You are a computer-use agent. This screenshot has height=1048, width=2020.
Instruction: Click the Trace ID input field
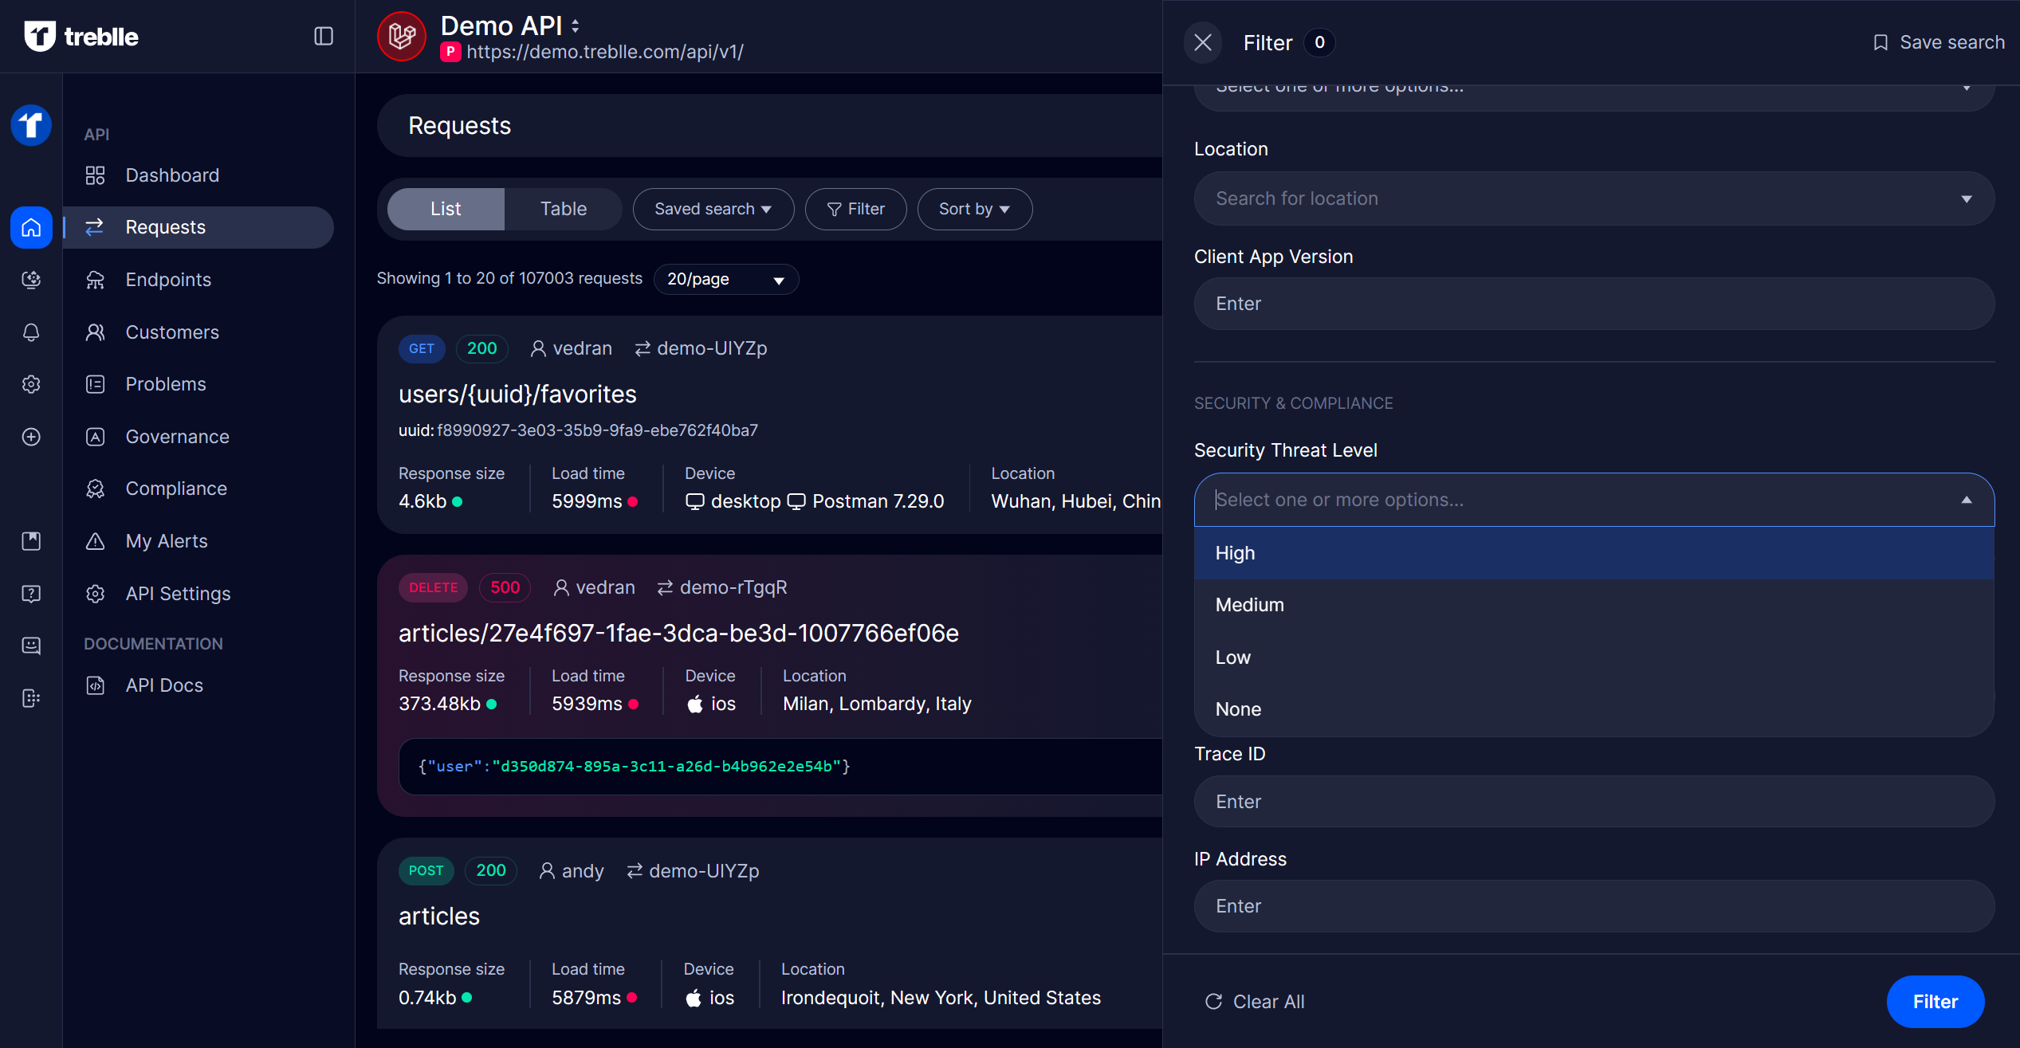[1594, 802]
